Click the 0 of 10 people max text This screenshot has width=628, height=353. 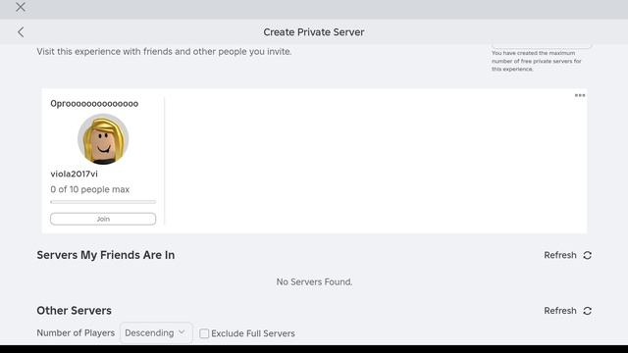(90, 189)
